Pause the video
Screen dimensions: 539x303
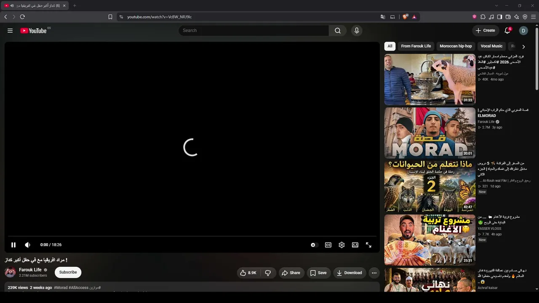point(13,245)
